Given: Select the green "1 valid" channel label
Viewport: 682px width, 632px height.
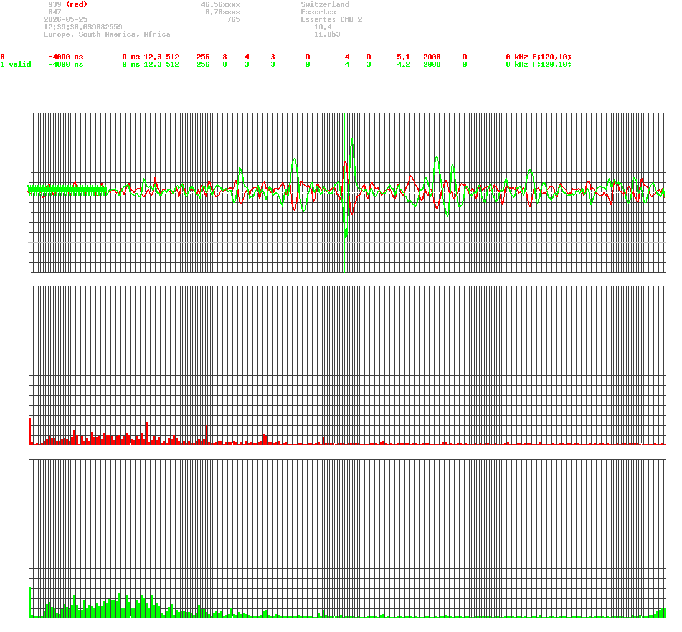Looking at the screenshot, I should click(x=16, y=64).
